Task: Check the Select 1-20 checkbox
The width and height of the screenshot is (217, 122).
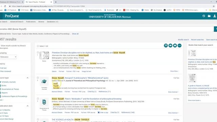Action: point(38,46)
